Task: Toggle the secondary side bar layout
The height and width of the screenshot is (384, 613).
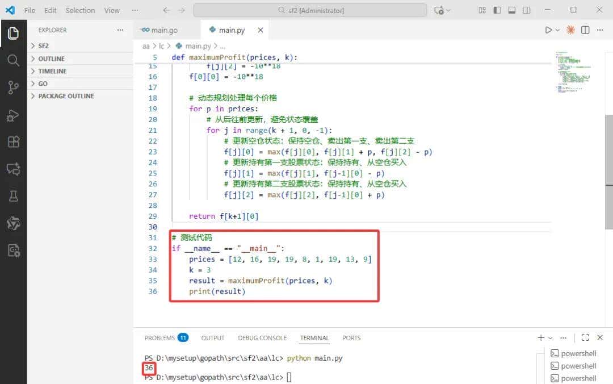Action: [x=527, y=10]
